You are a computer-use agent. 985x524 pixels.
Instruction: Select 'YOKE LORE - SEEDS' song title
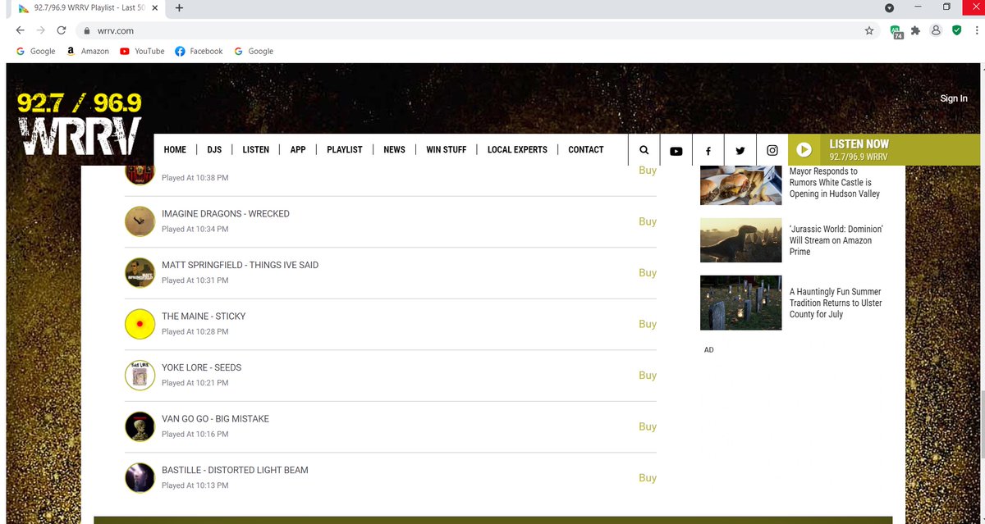201,367
